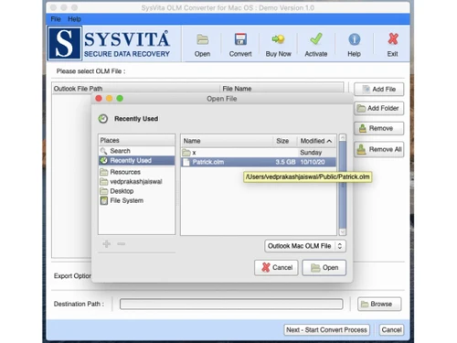Click Next - Start Convert Process button
This screenshot has width=457, height=343.
[x=326, y=330]
